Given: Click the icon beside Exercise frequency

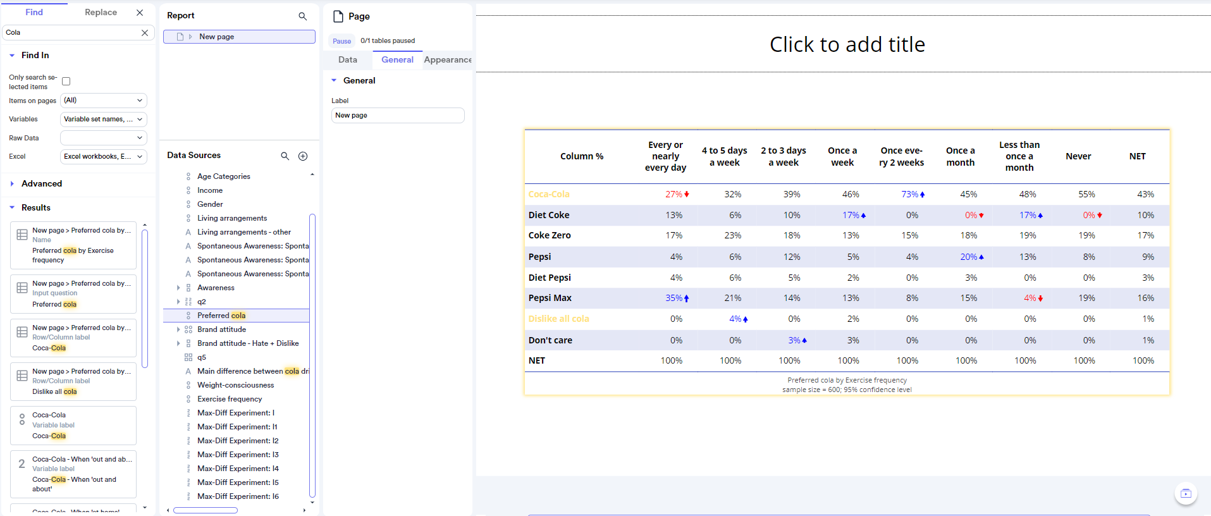Looking at the screenshot, I should [x=188, y=399].
